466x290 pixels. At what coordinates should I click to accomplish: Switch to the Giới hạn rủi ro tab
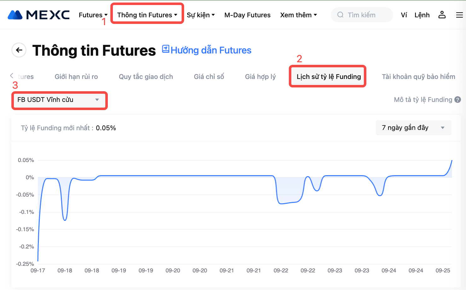click(x=76, y=77)
